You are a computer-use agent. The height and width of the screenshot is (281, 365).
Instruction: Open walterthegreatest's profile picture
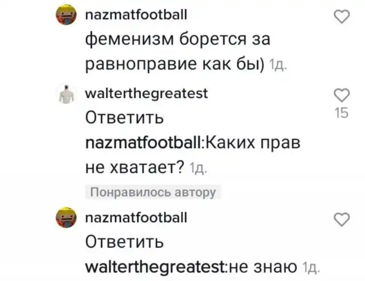(66, 94)
